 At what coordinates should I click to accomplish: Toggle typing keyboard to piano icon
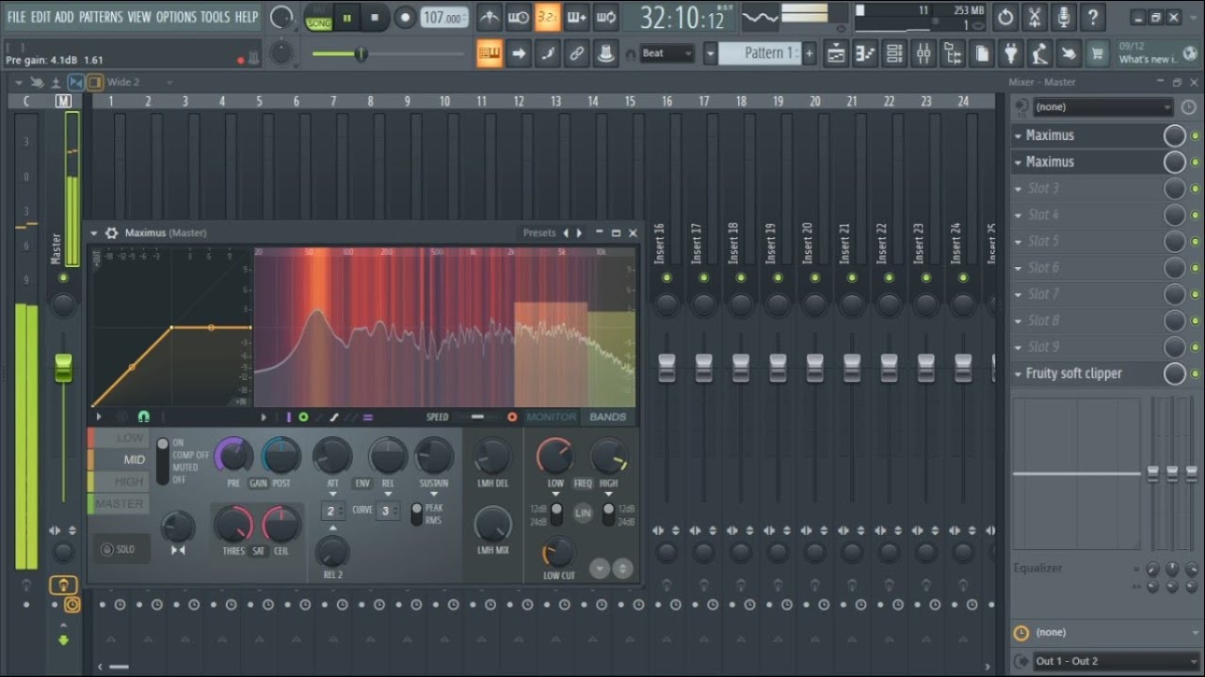pos(490,54)
